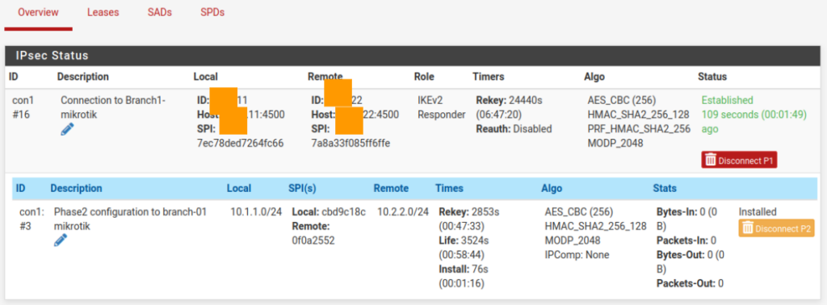Click the Phase 2 Description column header
The width and height of the screenshot is (827, 305).
coord(77,188)
